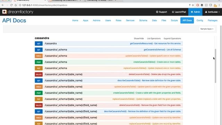Open the Users section
This screenshot has height=125, width=222.
[108, 20]
